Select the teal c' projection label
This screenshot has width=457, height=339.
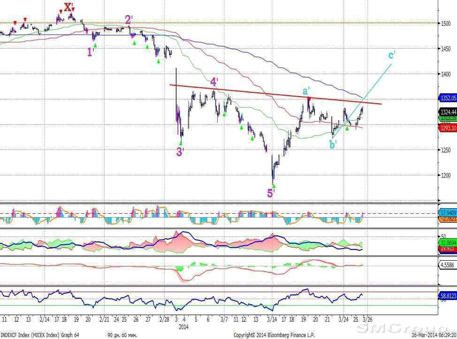point(392,55)
